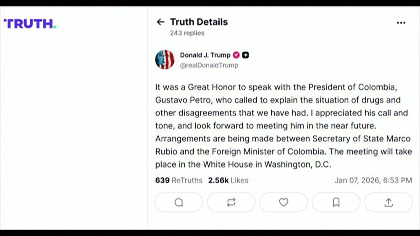This screenshot has height=236, width=420.
Task: Bookmark this Truth post
Action: coord(336,202)
